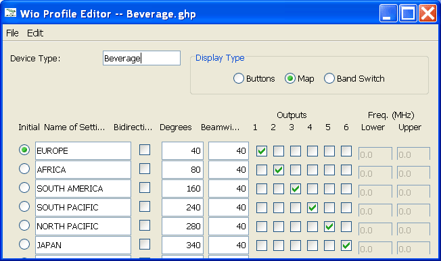Click the EUROPE Beamwidth field
Screen dimensions: 441x261
(x=229, y=150)
